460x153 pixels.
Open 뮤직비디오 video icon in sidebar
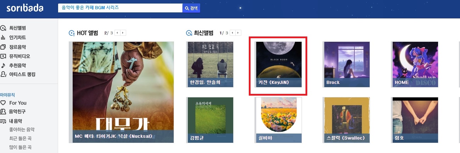(x=3, y=56)
